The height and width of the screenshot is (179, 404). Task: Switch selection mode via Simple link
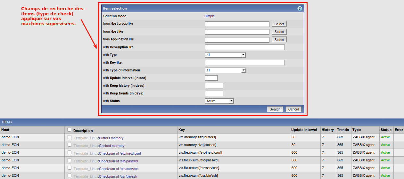pos(210,16)
